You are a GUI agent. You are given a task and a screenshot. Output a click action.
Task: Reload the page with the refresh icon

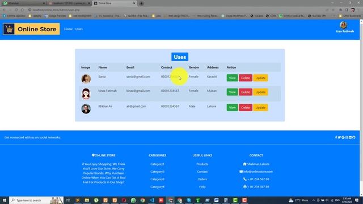[x=16, y=10]
